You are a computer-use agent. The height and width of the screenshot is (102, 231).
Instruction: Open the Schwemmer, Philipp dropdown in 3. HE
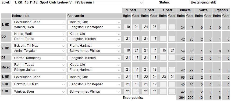point(94,92)
